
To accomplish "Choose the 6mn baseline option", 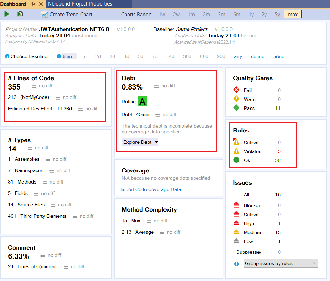I will tap(67, 56).
